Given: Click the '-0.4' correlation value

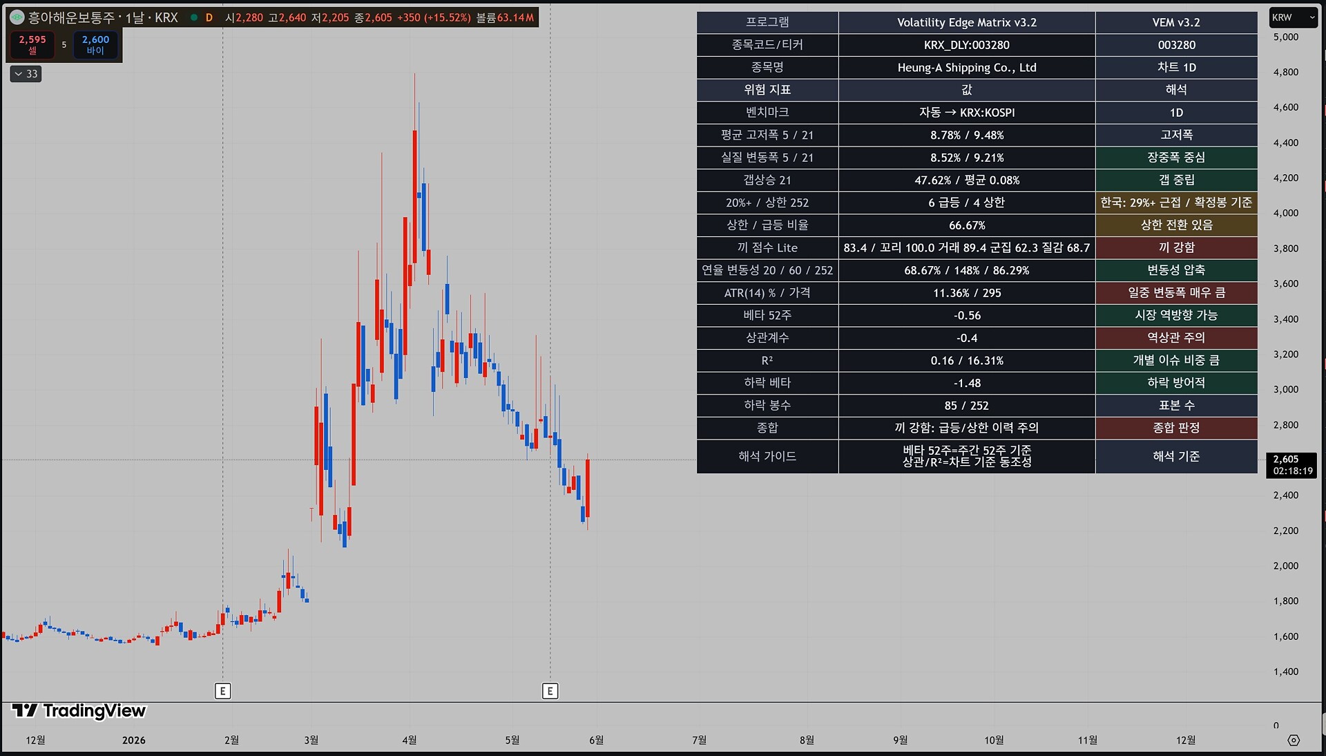Looking at the screenshot, I should pyautogui.click(x=967, y=338).
